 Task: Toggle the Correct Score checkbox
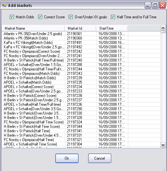click(40, 17)
